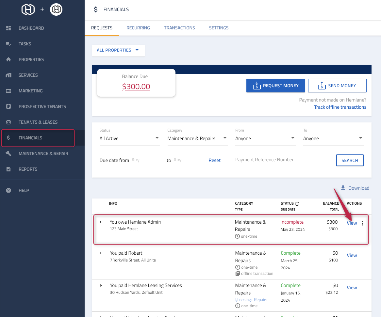Expand the You paid Robert row

[x=101, y=253]
